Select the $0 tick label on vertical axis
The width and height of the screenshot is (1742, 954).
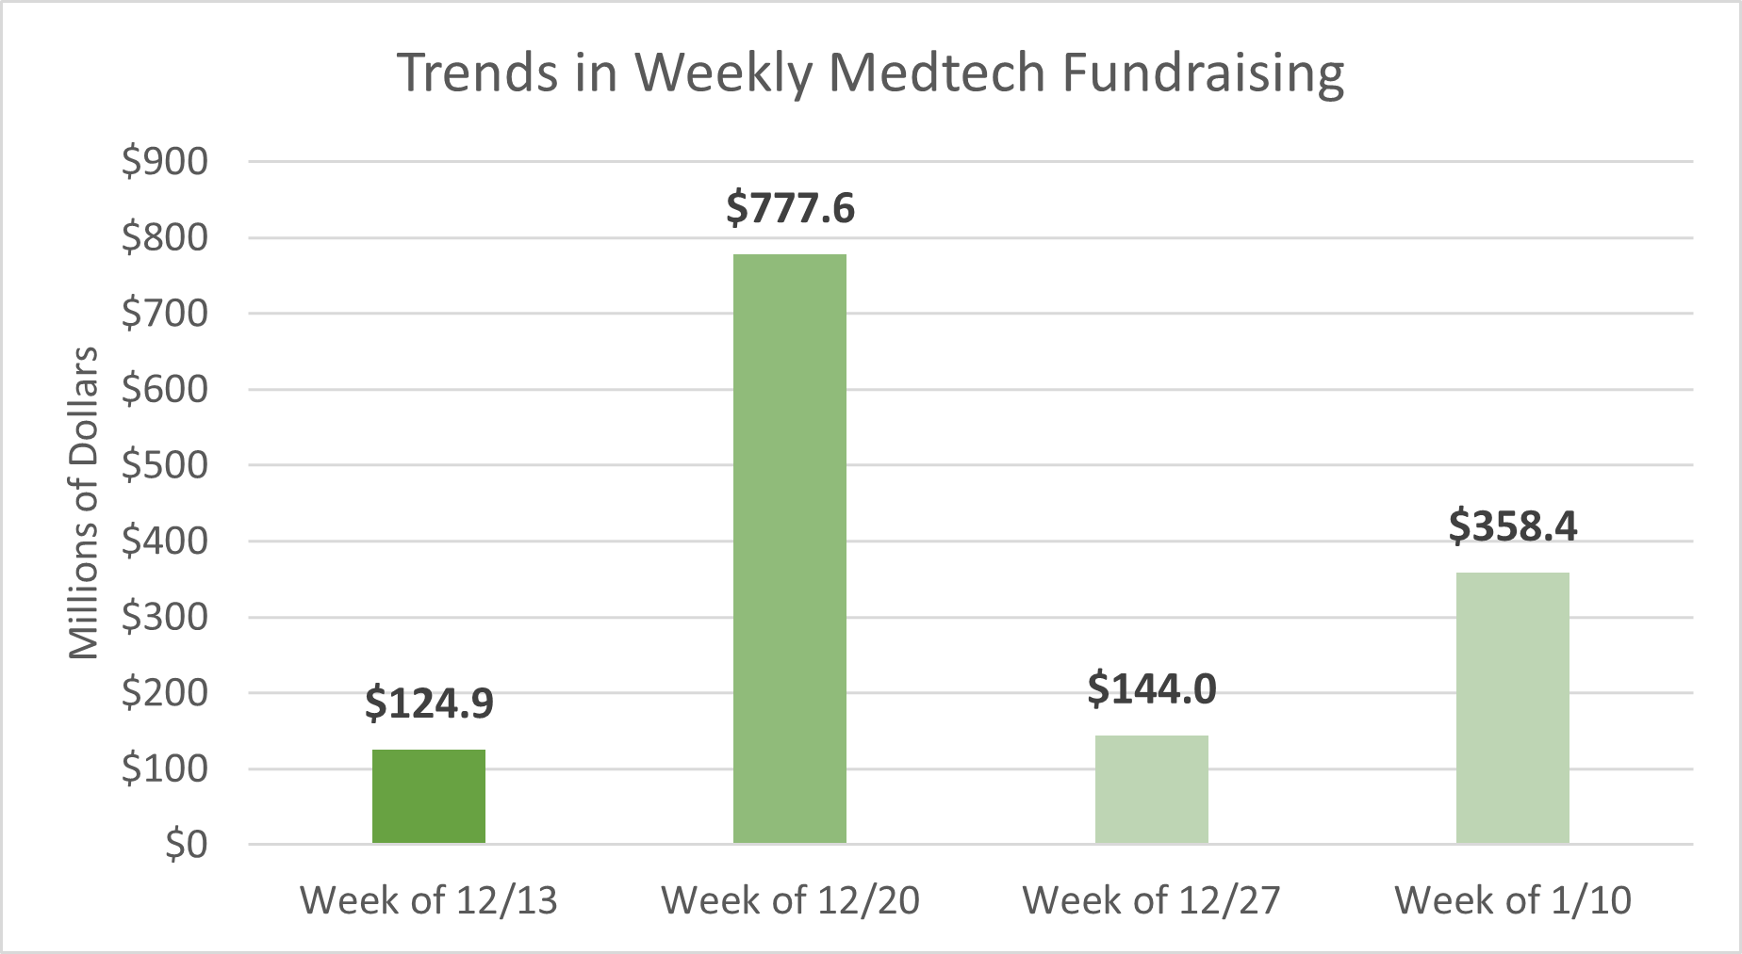186,845
